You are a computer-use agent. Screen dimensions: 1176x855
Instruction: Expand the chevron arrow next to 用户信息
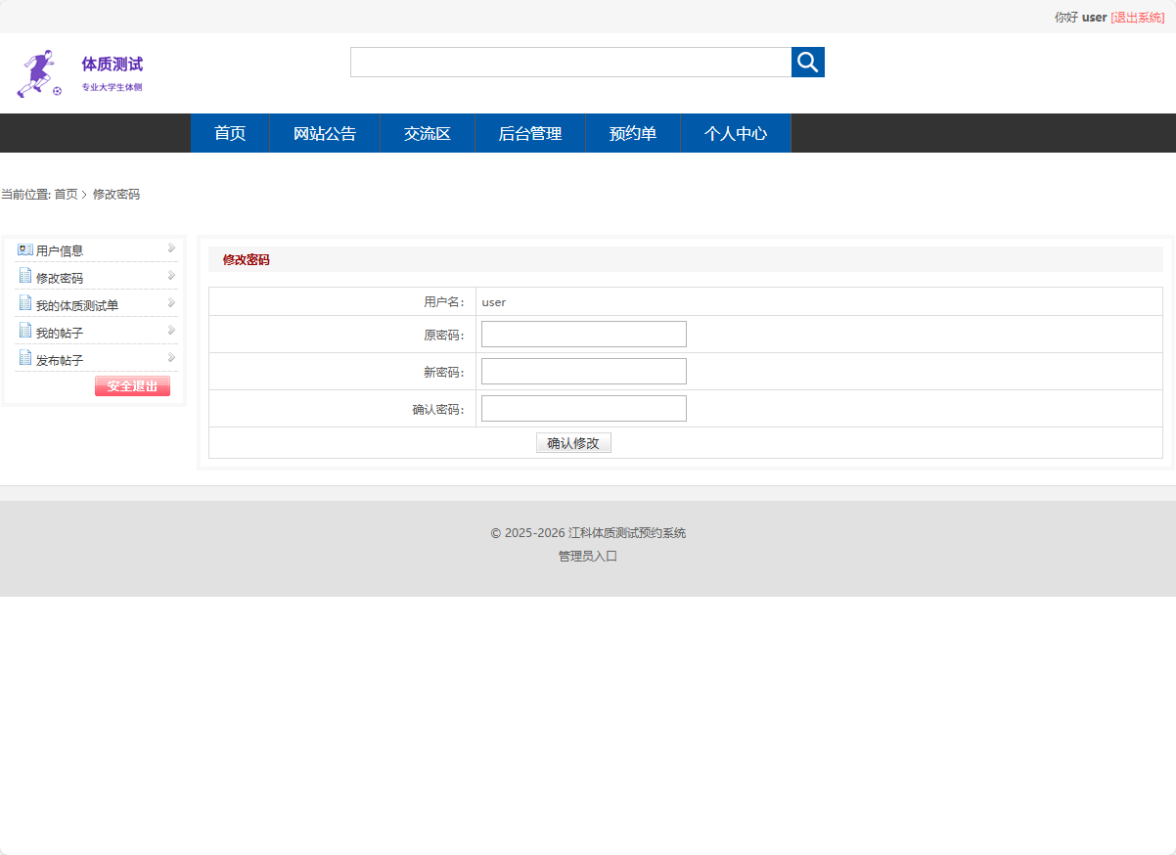pos(170,248)
